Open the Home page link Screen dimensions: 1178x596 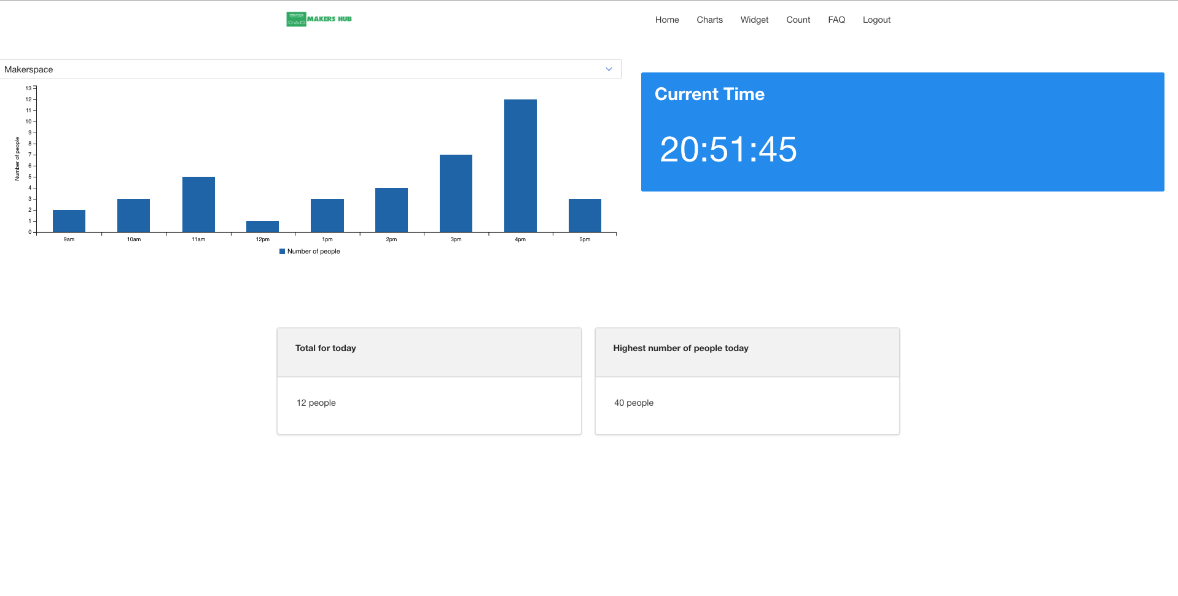pos(666,20)
